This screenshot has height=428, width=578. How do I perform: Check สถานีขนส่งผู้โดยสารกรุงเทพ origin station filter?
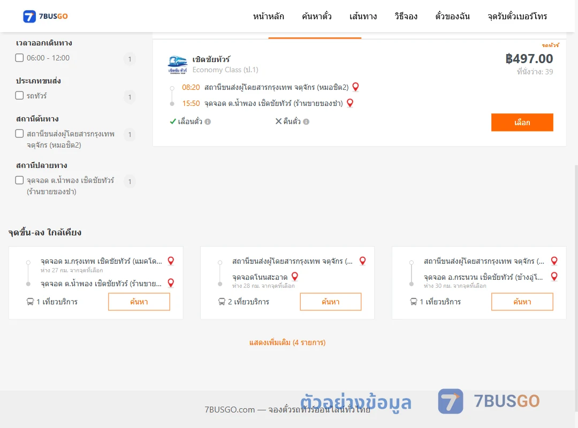tap(20, 133)
